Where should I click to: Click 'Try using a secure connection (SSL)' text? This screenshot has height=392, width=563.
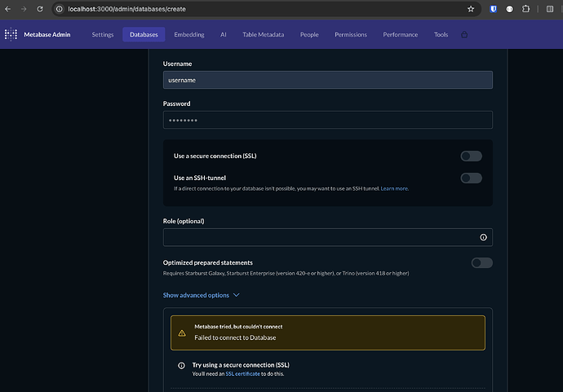pos(241,365)
